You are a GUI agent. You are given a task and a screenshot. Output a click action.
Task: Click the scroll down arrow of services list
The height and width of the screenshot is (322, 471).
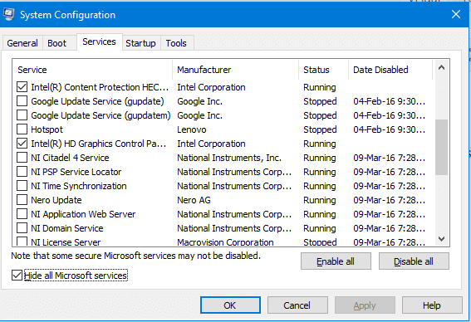441,238
